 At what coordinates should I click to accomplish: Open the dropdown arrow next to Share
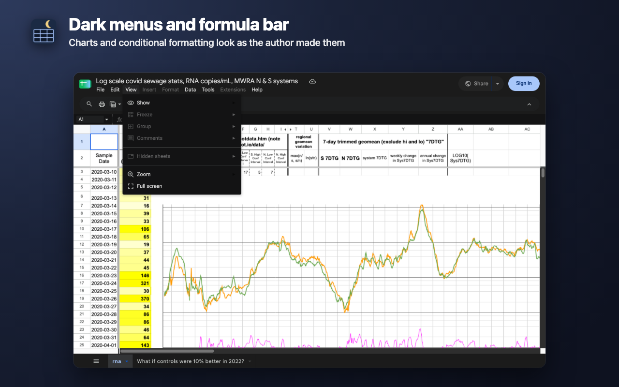tap(498, 84)
